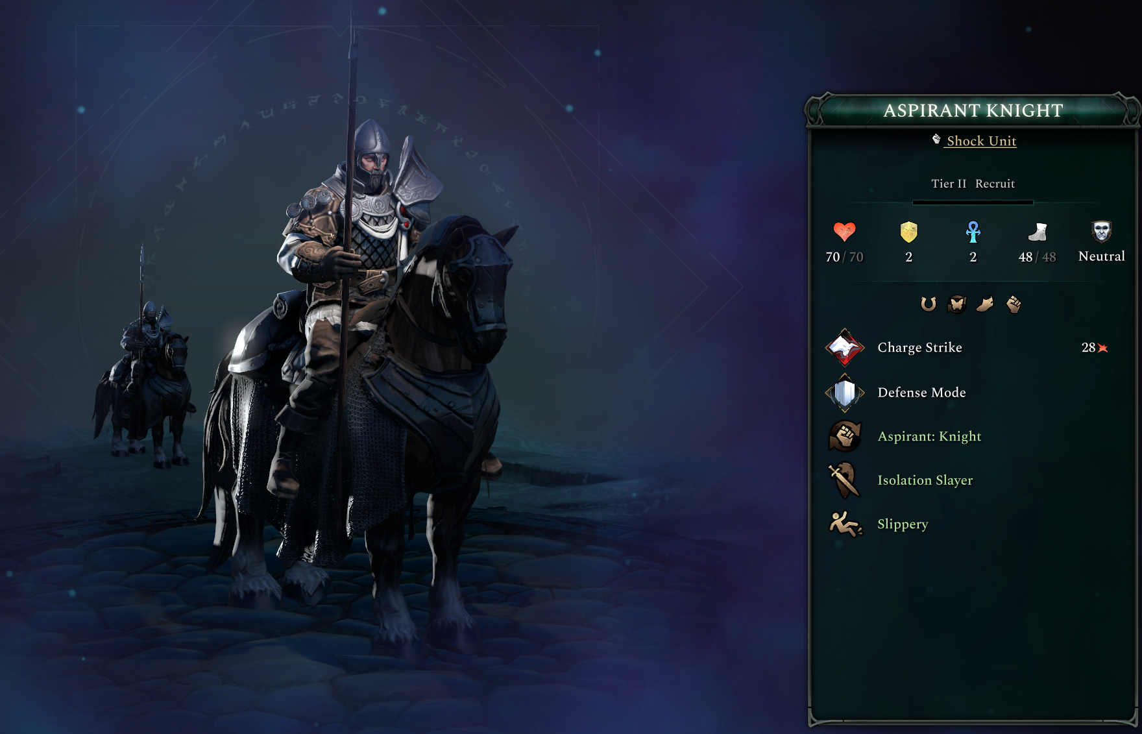The height and width of the screenshot is (734, 1142).
Task: Open the Isolation Slayer ability text
Action: pos(925,480)
